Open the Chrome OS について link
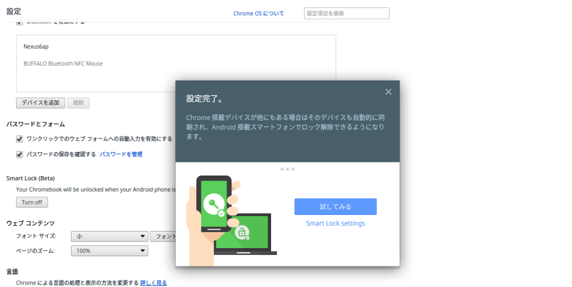This screenshot has width=572, height=287. tap(259, 14)
